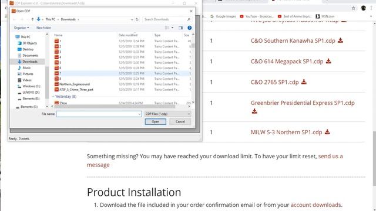Screen dimensions: 376x211
Task: Select file 3 in Downloads list
Action: click(x=60, y=52)
